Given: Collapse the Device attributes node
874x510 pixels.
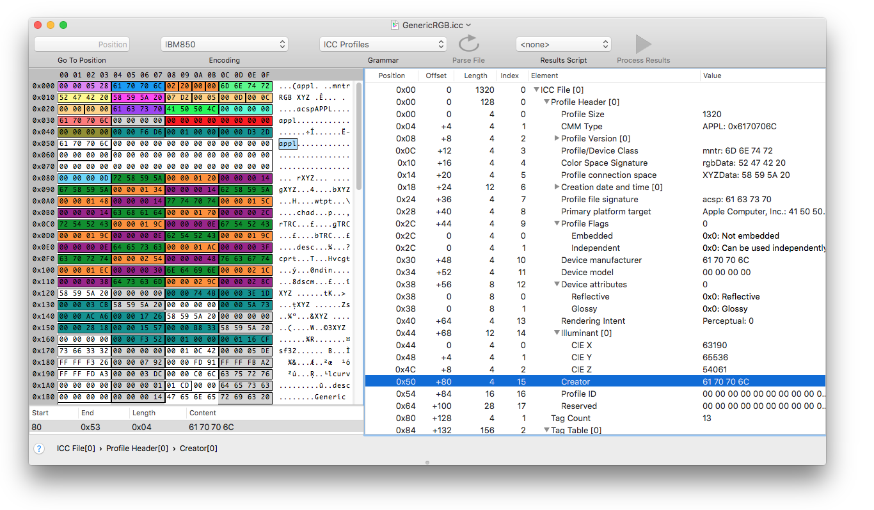Looking at the screenshot, I should click(557, 284).
